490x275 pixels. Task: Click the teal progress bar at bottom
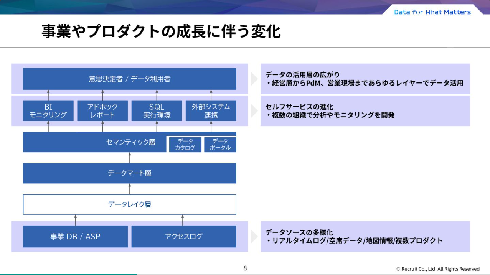pos(69,274)
